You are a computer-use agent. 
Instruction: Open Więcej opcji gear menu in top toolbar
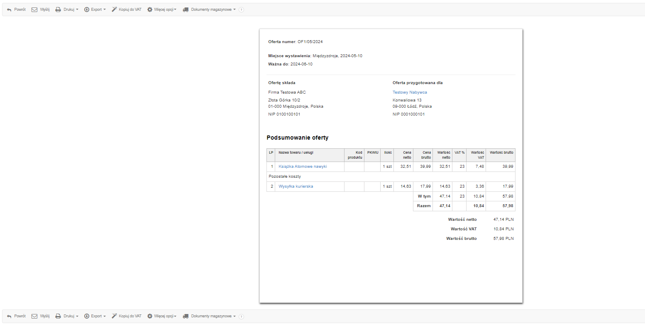pos(162,10)
